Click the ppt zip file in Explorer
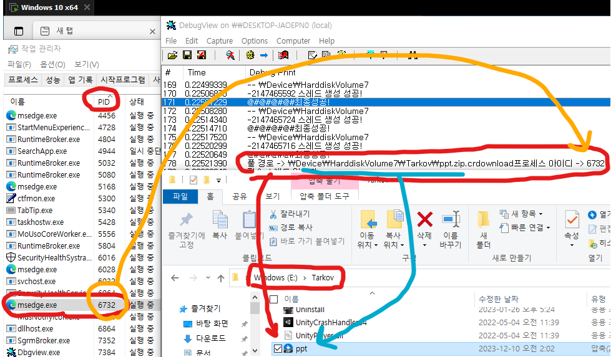 [x=301, y=348]
